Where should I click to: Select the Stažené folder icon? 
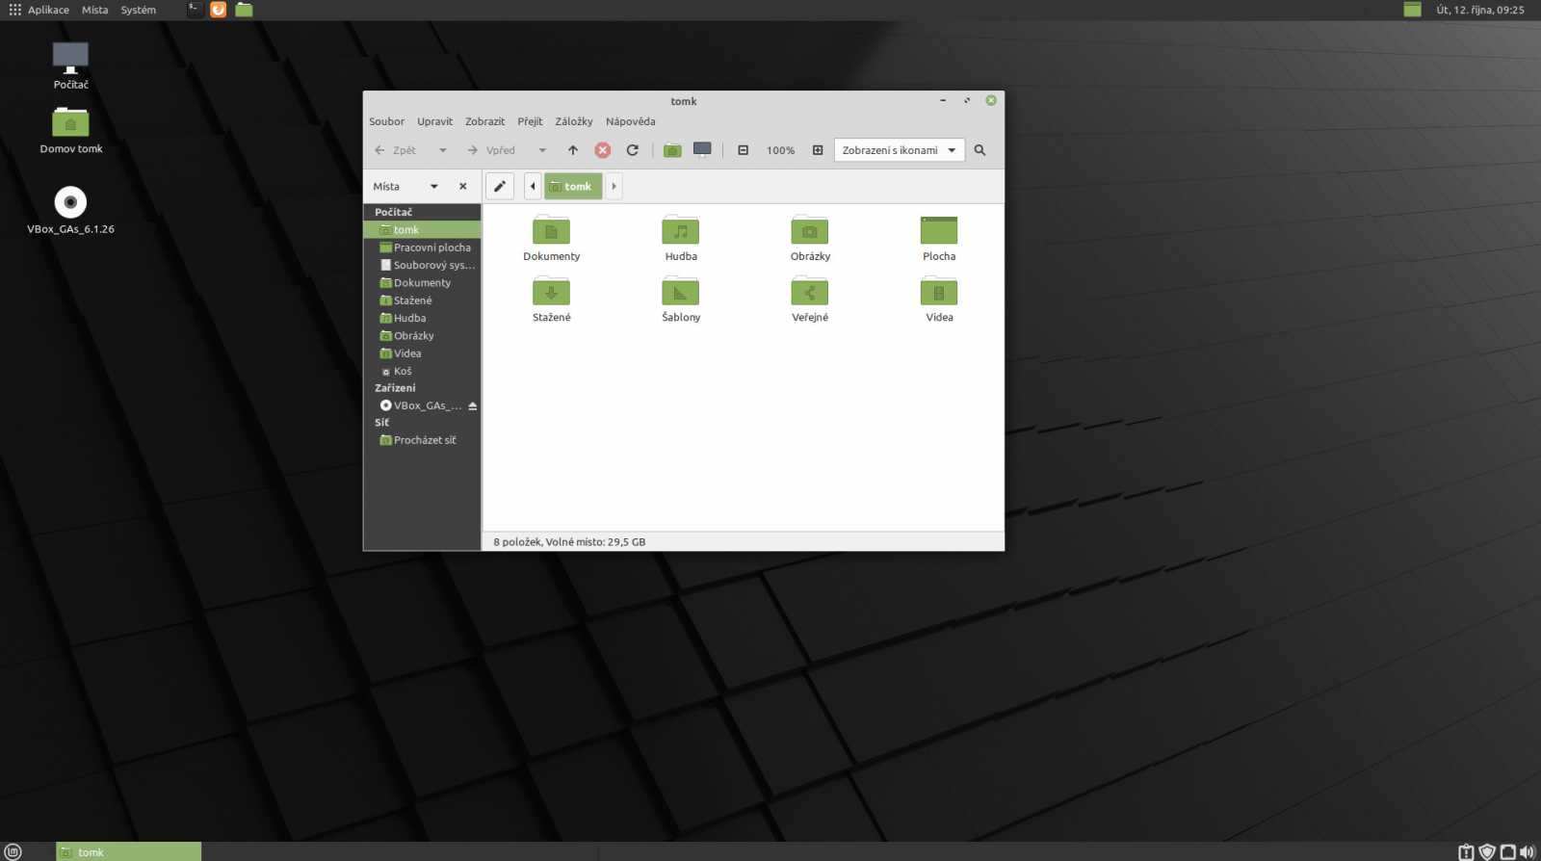tap(552, 292)
